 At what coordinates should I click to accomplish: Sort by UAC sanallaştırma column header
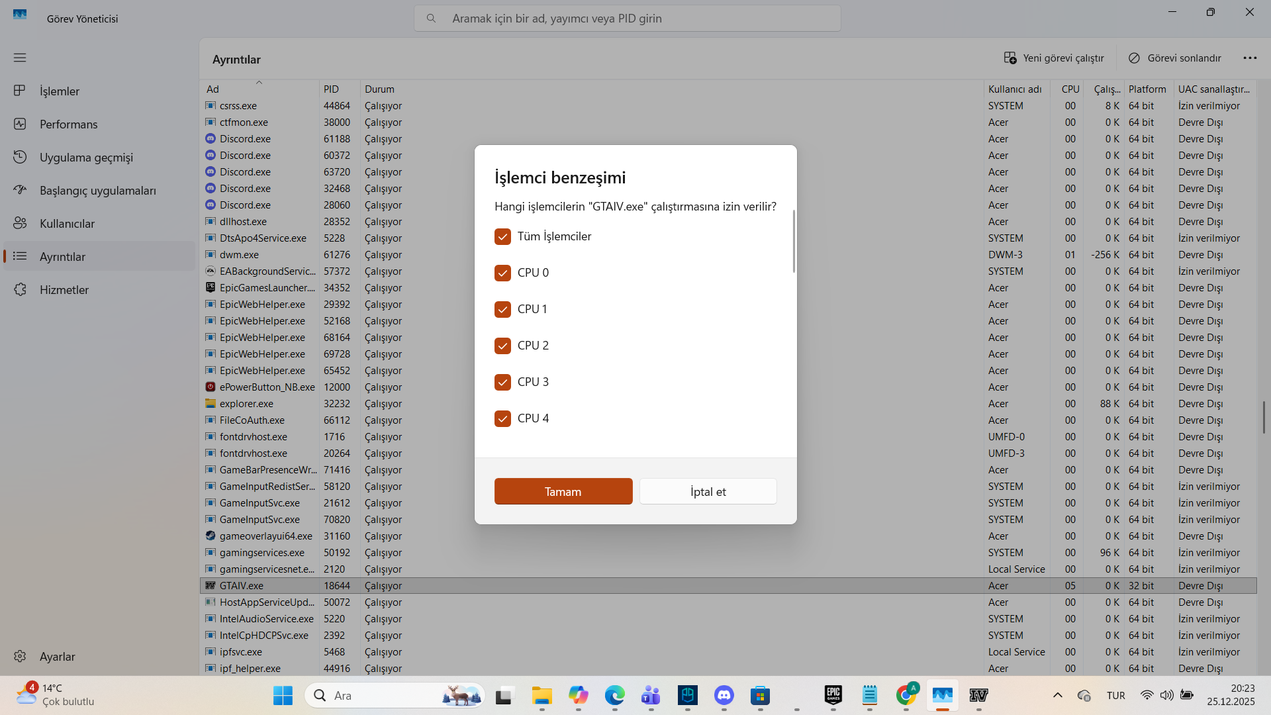click(x=1215, y=89)
